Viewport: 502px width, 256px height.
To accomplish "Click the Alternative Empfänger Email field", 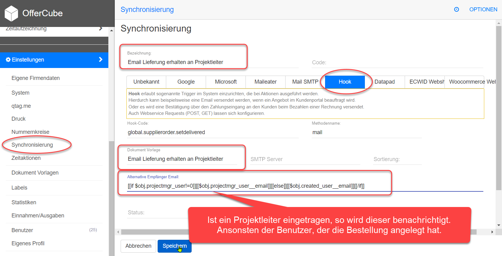I will point(305,186).
